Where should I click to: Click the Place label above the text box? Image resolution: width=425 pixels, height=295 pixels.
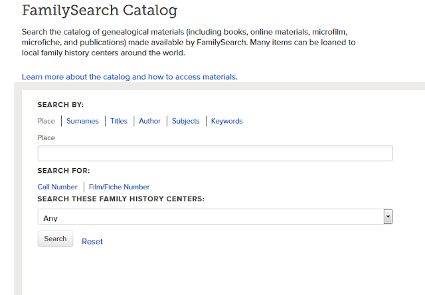coord(46,138)
